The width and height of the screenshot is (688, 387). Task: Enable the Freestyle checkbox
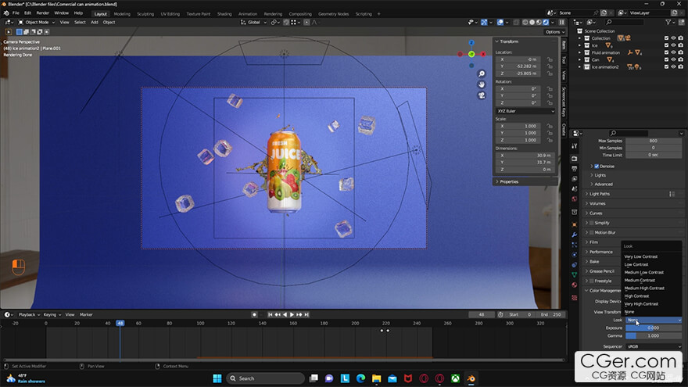coord(592,281)
